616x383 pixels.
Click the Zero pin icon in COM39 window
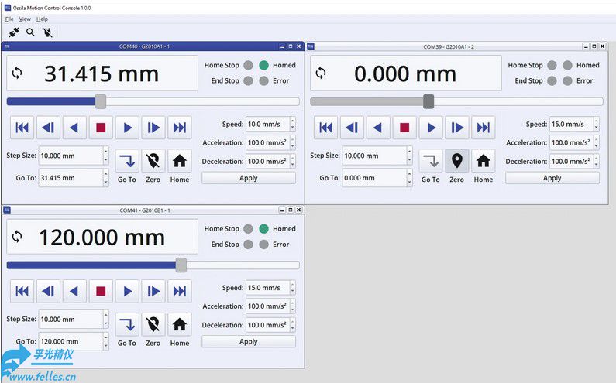pyautogui.click(x=456, y=161)
